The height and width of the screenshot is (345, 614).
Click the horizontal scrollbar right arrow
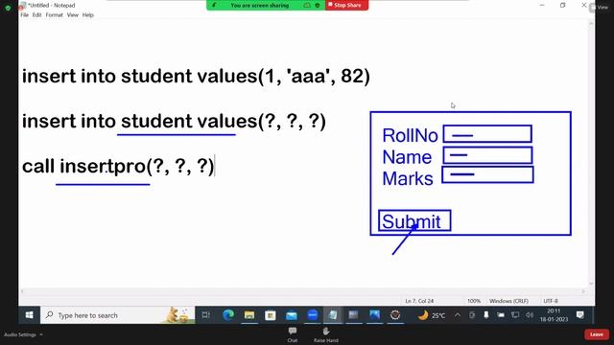point(583,291)
